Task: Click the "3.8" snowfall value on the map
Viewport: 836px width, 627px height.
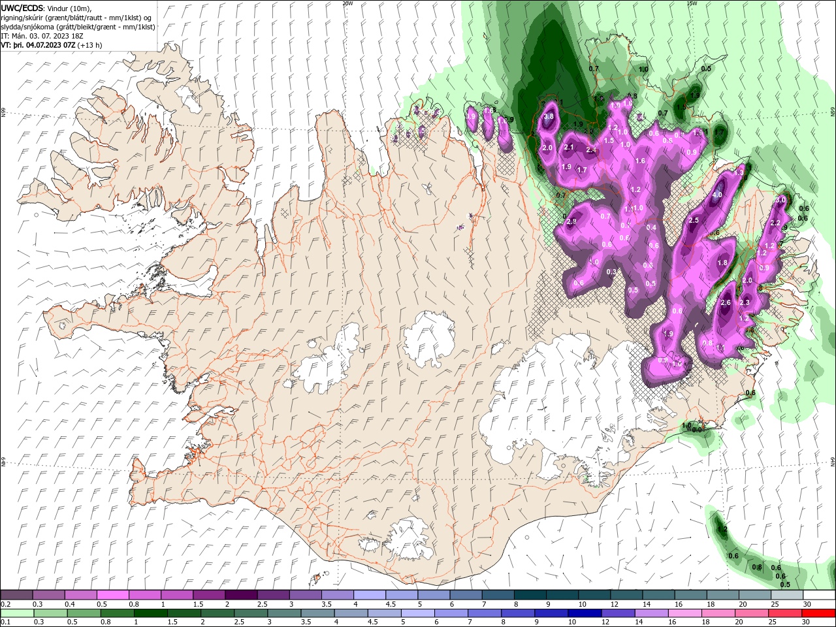Action: click(549, 117)
